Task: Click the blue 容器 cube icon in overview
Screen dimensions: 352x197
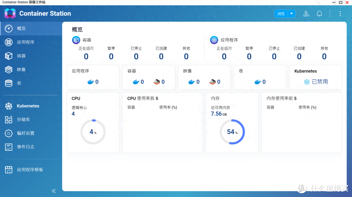Action: (76, 40)
